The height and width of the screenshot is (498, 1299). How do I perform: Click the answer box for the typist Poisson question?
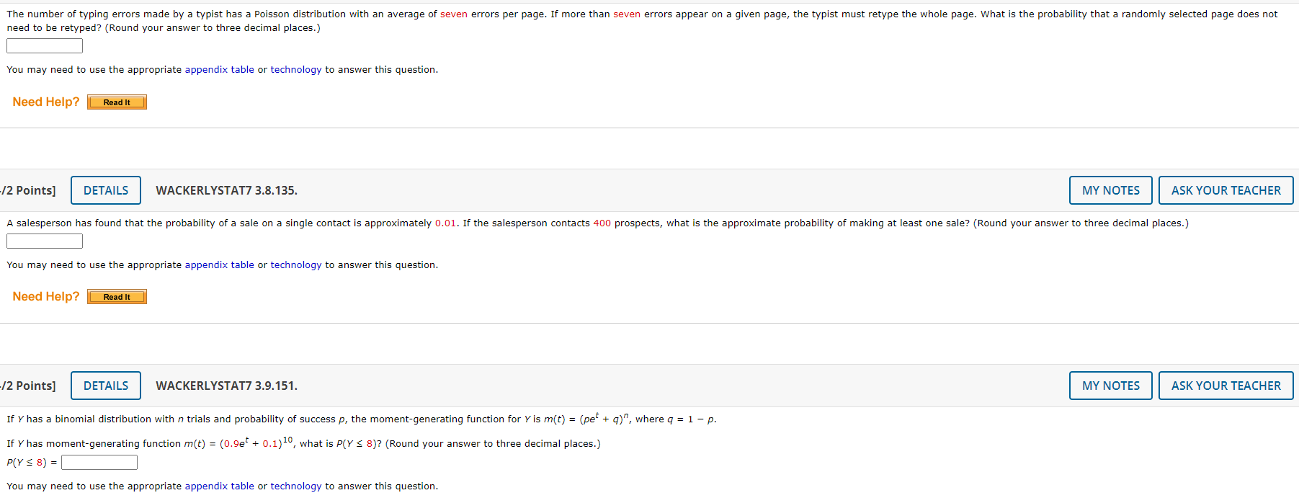click(x=44, y=45)
